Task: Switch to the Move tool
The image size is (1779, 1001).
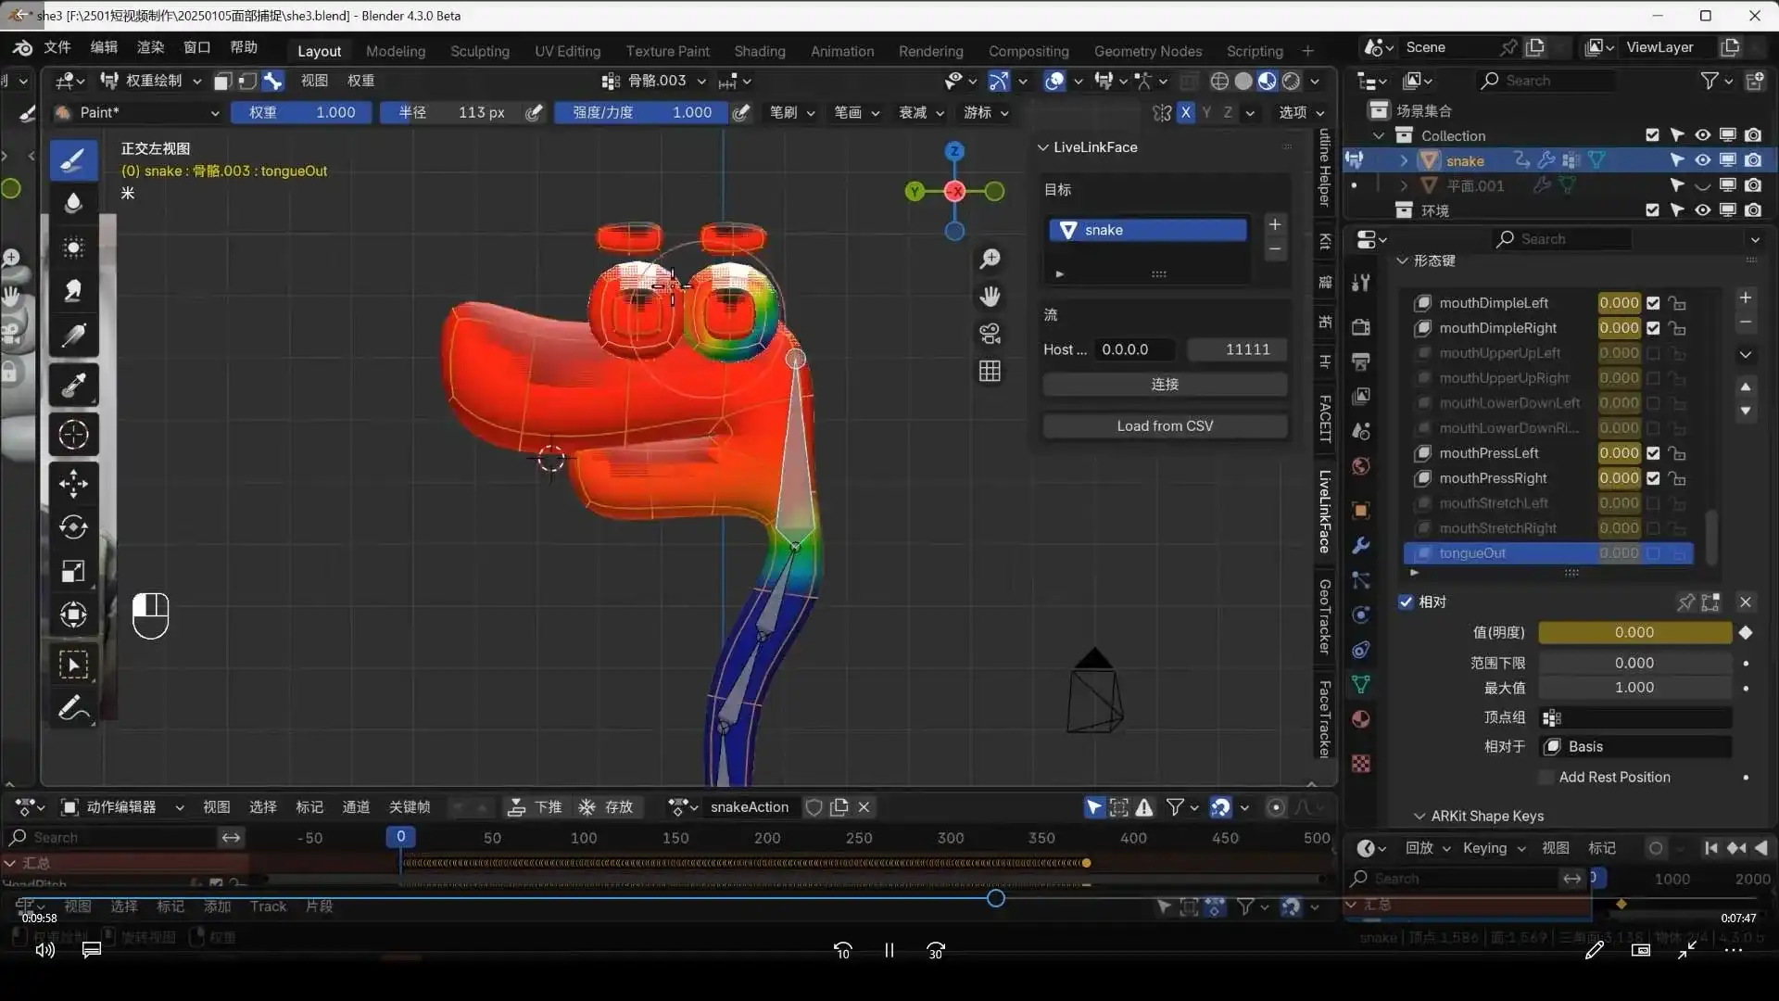Action: [x=72, y=483]
